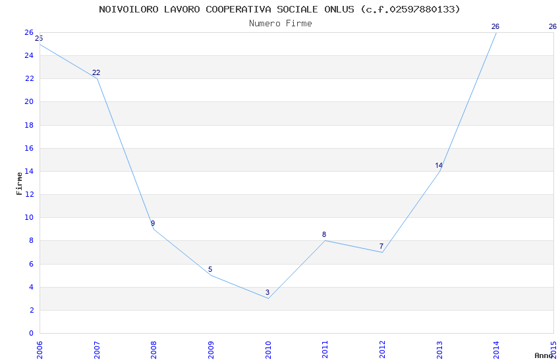Click the 2013 data point labeled 14
The width and height of the screenshot is (560, 362).
(x=439, y=171)
